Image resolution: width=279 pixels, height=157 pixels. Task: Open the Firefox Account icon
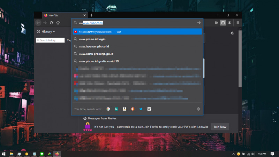pyautogui.click(x=229, y=23)
